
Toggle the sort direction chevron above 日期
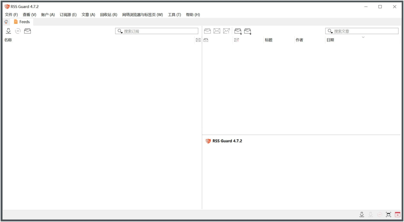pyautogui.click(x=363, y=37)
